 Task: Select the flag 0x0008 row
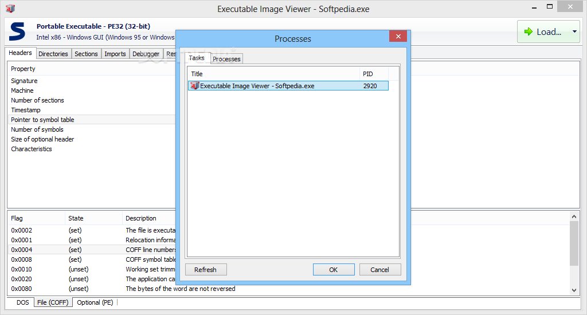pos(92,259)
